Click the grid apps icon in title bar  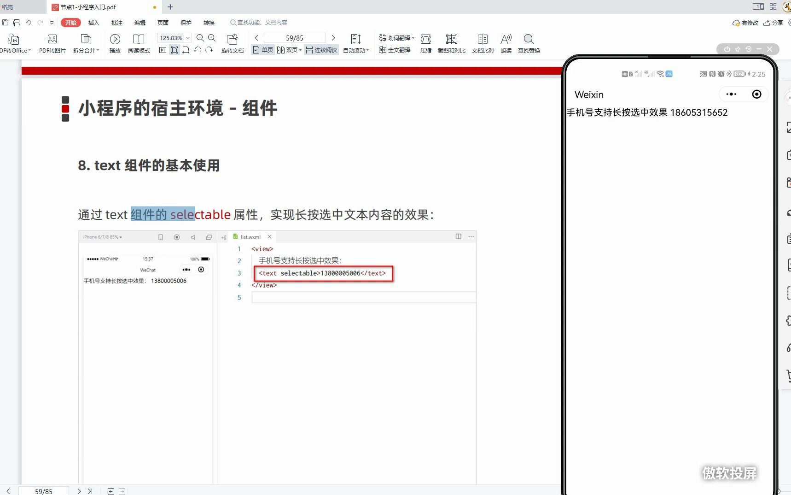[773, 6]
